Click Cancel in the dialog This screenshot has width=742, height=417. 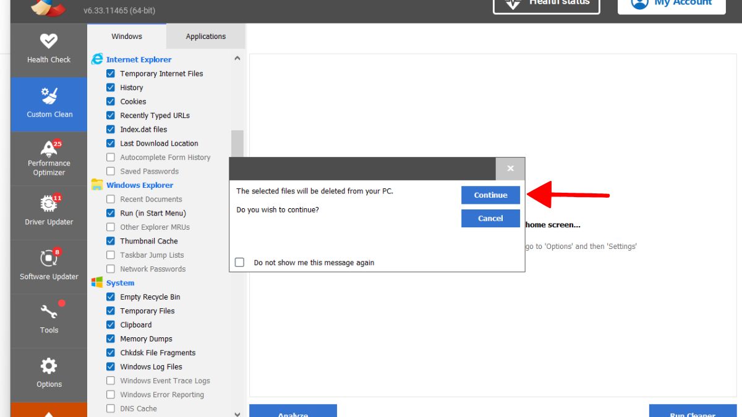(490, 218)
